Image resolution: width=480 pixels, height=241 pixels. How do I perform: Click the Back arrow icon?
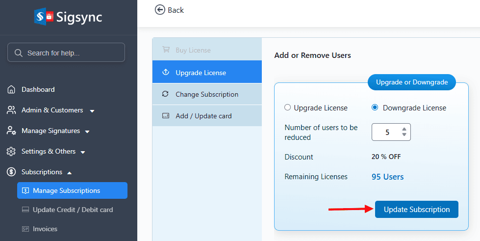[160, 10]
